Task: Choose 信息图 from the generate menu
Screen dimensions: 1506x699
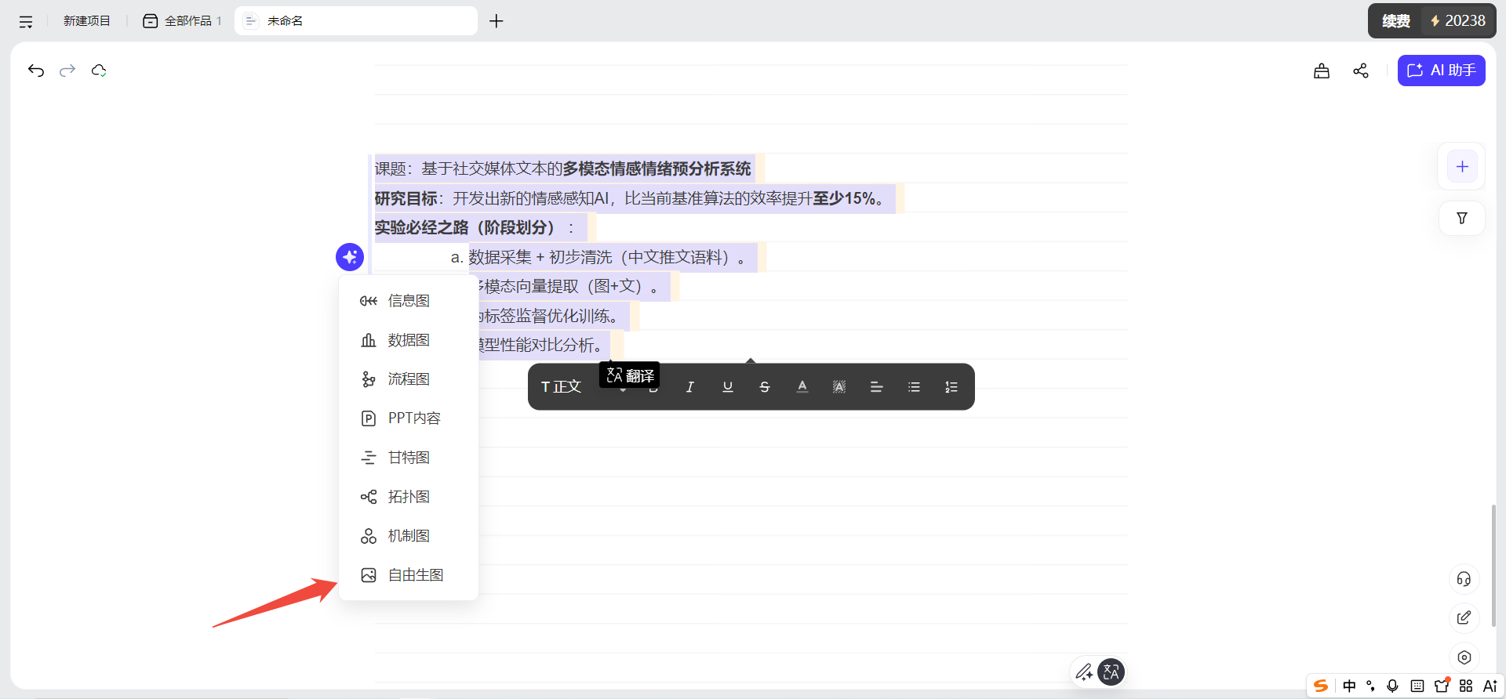Action: [409, 301]
